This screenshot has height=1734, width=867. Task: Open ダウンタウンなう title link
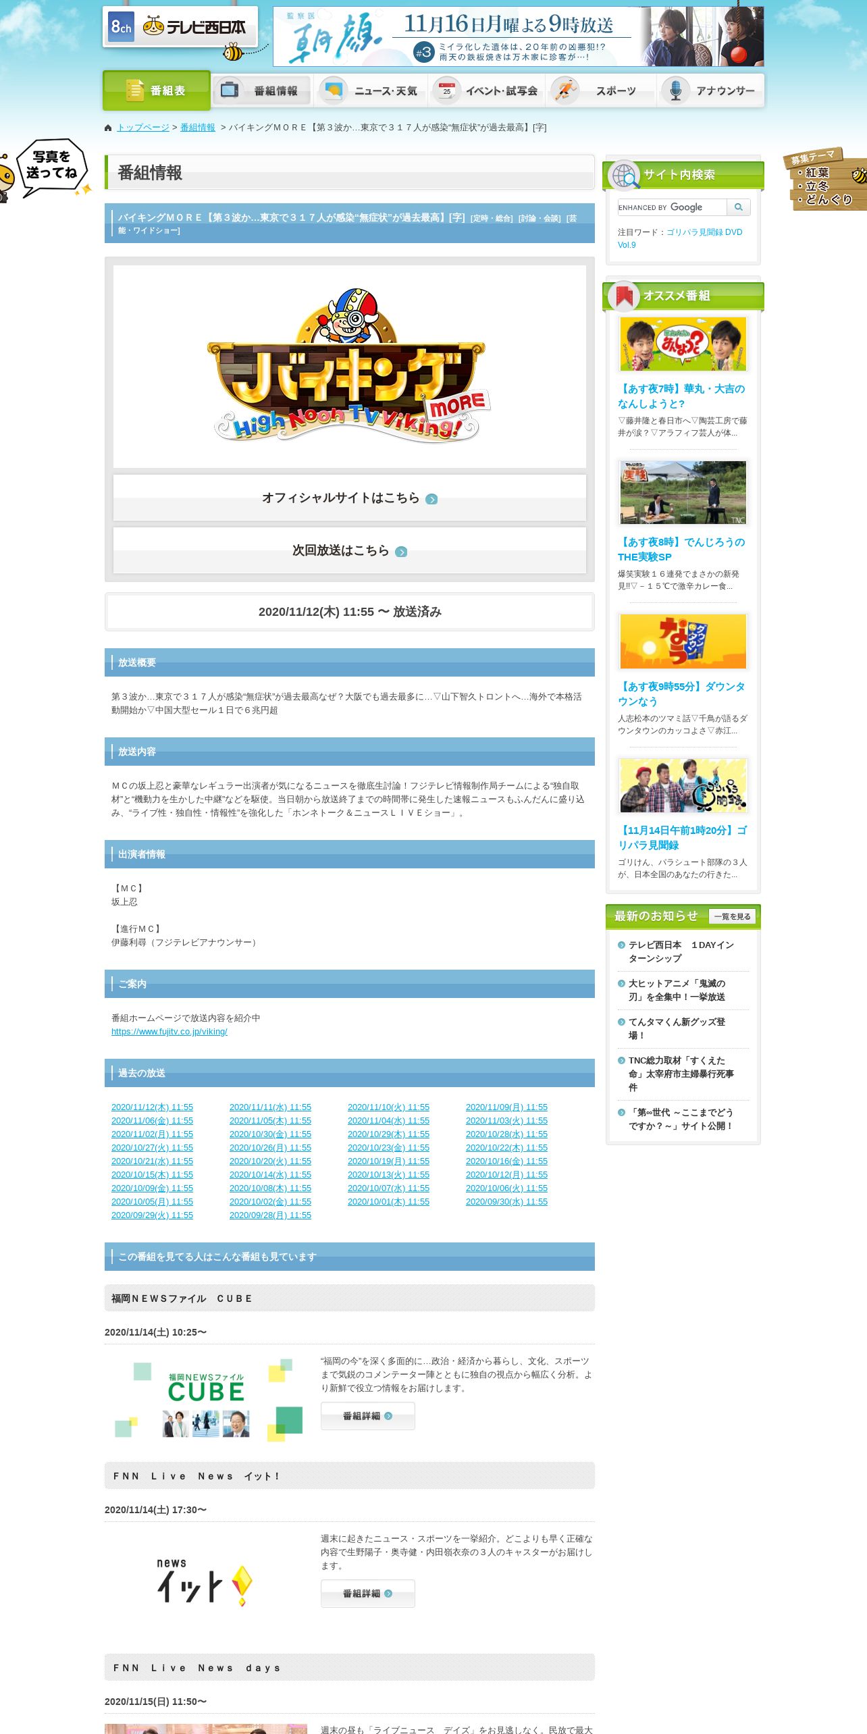click(x=681, y=694)
